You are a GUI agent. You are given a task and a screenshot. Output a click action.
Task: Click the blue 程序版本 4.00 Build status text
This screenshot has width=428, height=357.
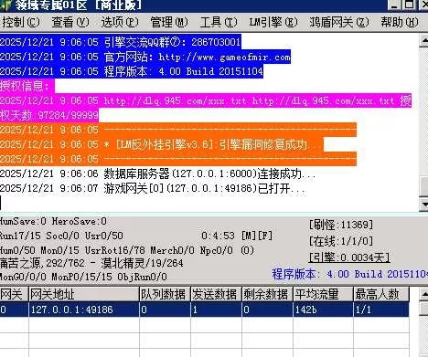pos(350,274)
